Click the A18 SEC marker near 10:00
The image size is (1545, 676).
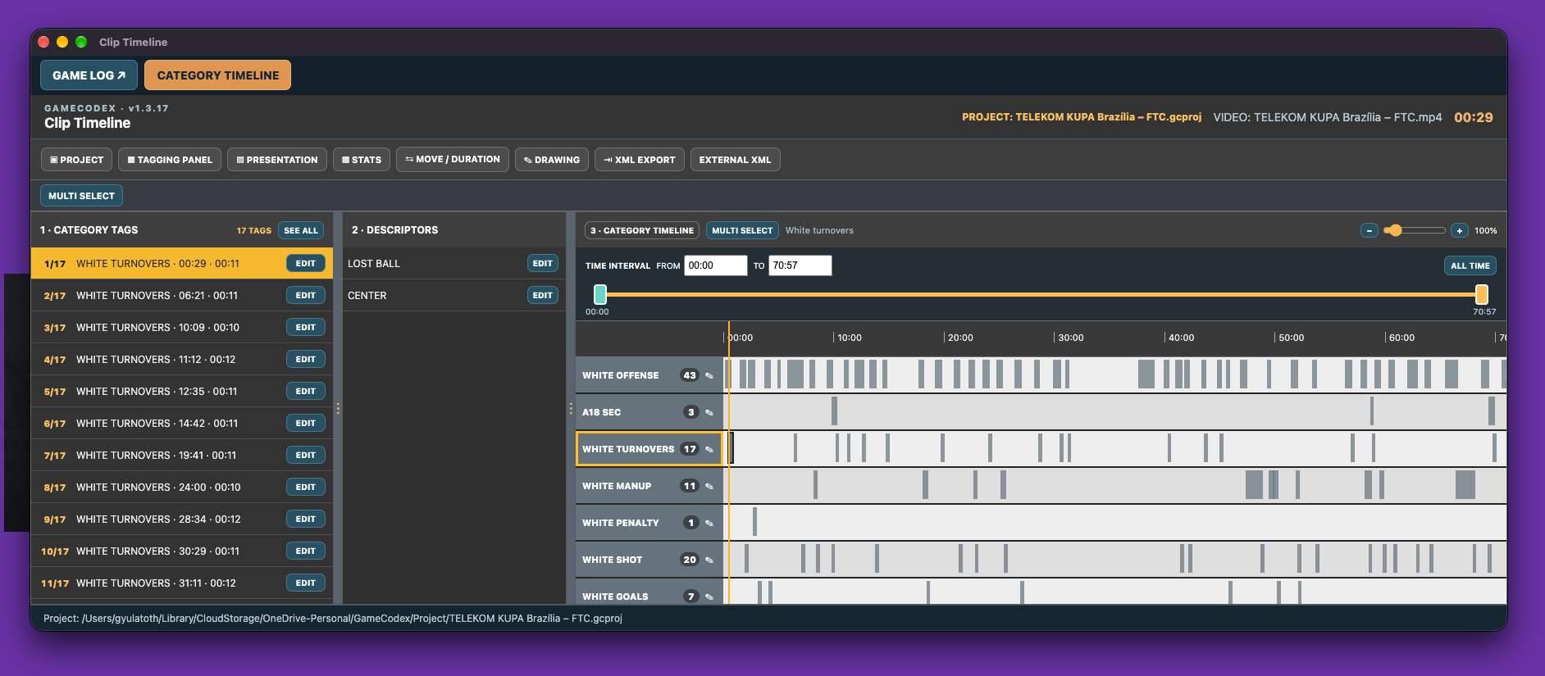(x=834, y=411)
